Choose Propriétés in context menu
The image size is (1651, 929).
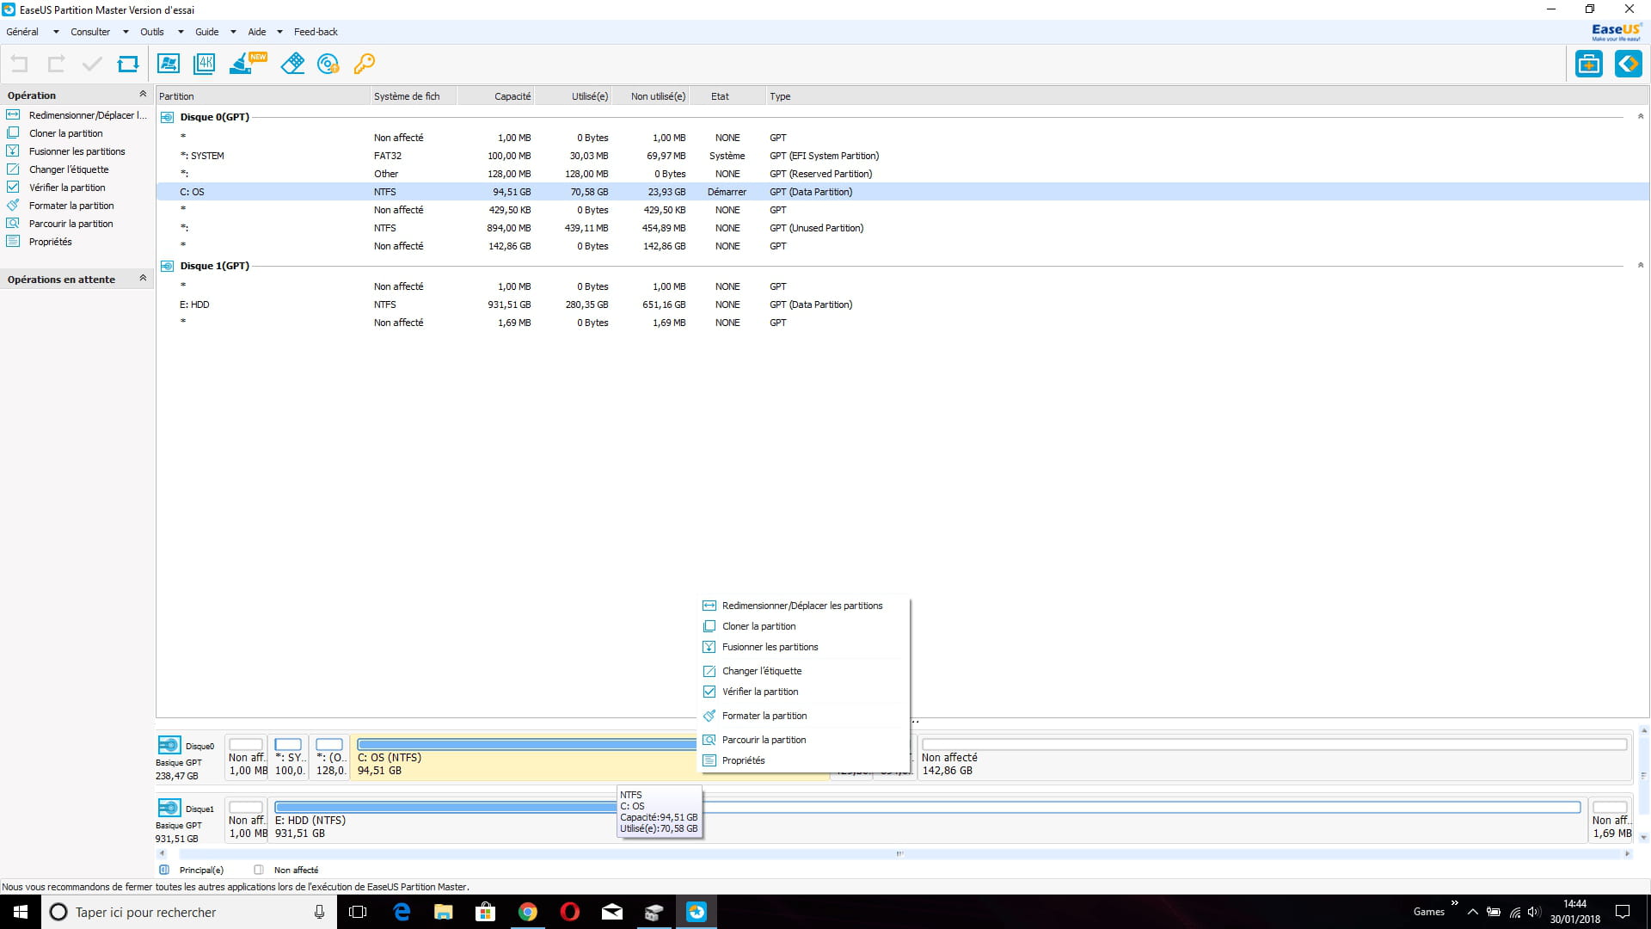pyautogui.click(x=805, y=760)
